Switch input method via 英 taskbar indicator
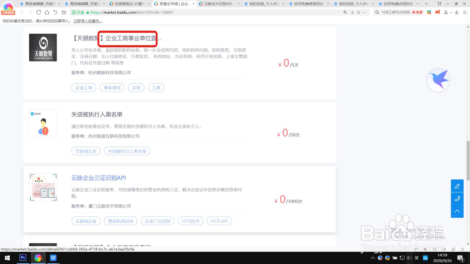 (417, 258)
